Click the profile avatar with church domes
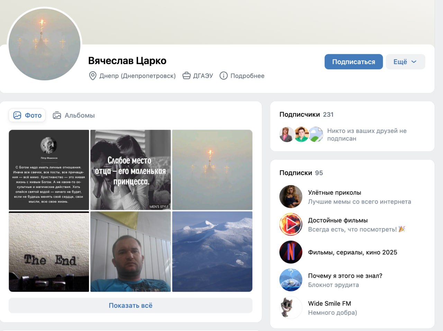Image resolution: width=443 pixels, height=331 pixels. point(44,44)
